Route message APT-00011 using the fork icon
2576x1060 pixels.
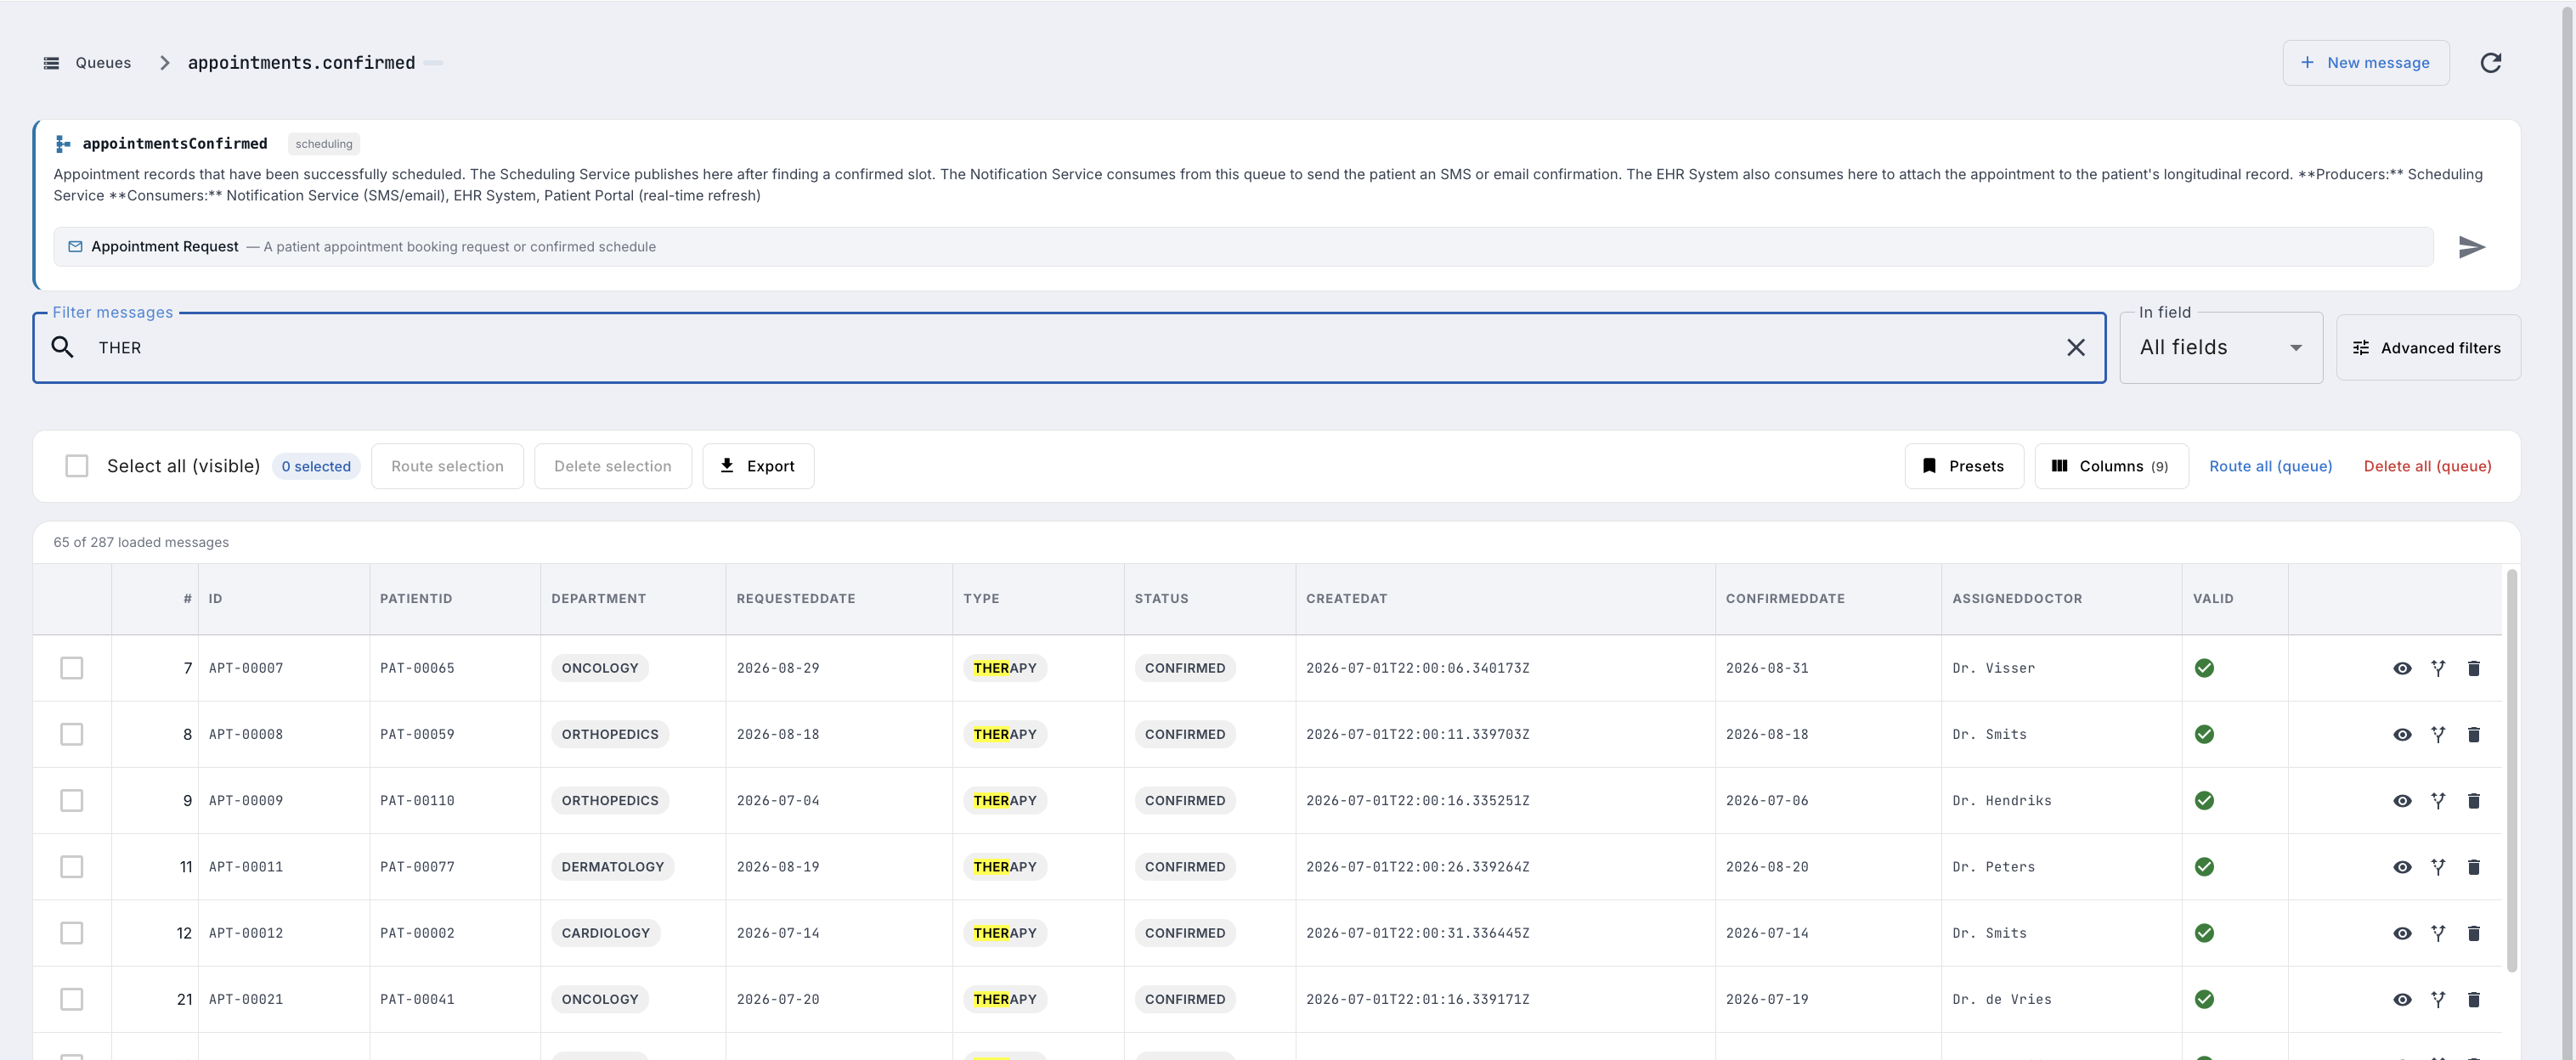[2438, 867]
